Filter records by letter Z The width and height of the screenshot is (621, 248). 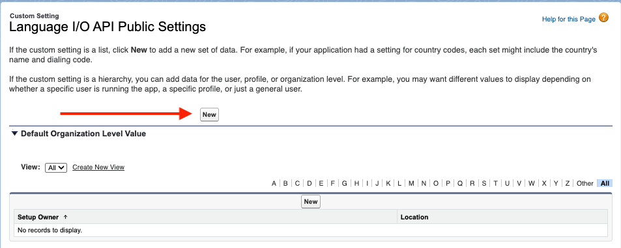coord(568,183)
